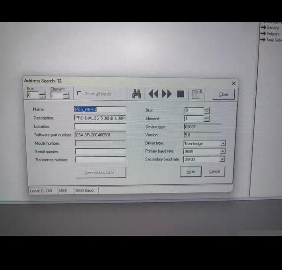Click spinner beside right-column Bus field

tap(207, 110)
